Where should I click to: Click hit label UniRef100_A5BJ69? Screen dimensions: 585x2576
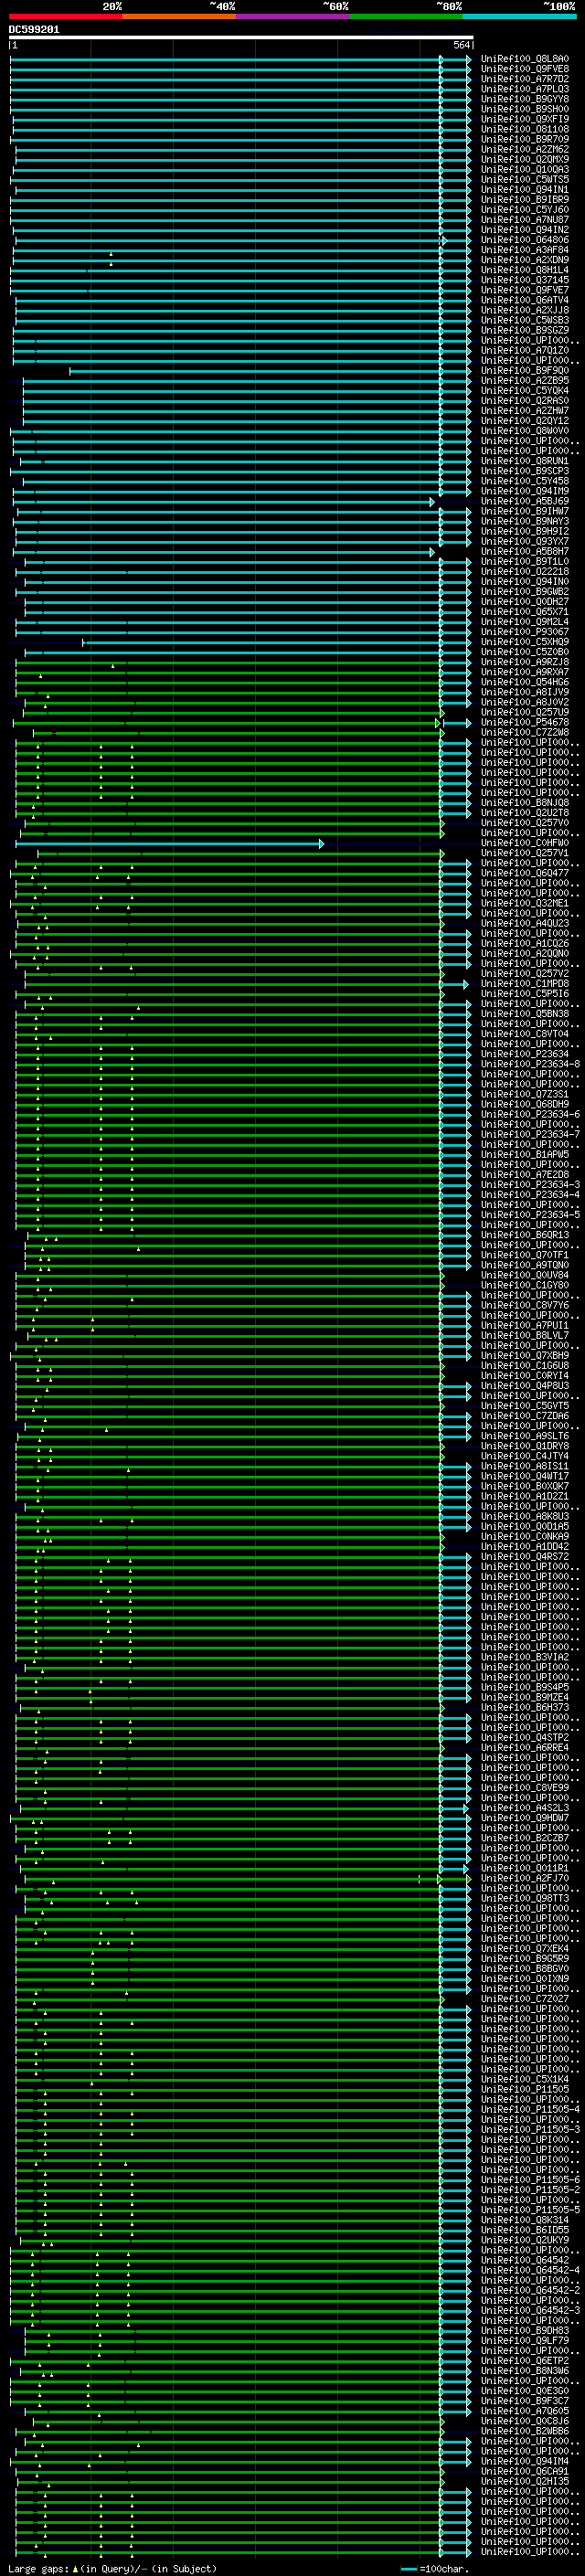click(x=525, y=501)
